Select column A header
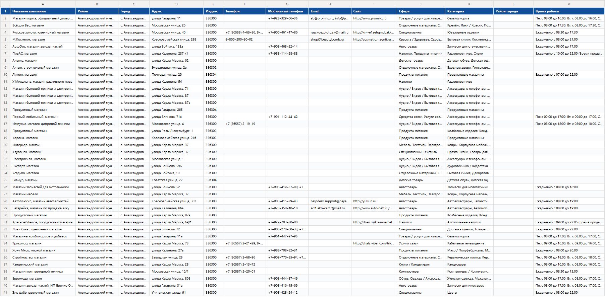Screen dimensions: 605x302 (43, 4)
